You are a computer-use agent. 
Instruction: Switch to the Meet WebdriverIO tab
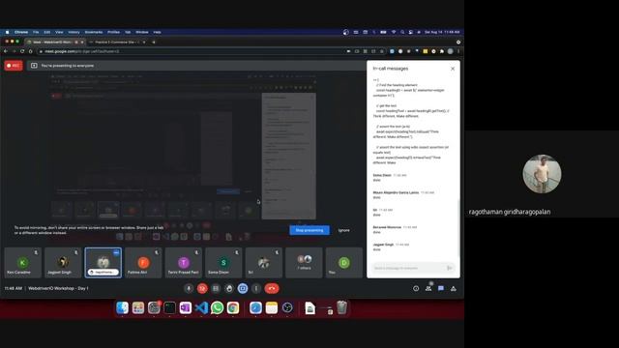click(54, 42)
